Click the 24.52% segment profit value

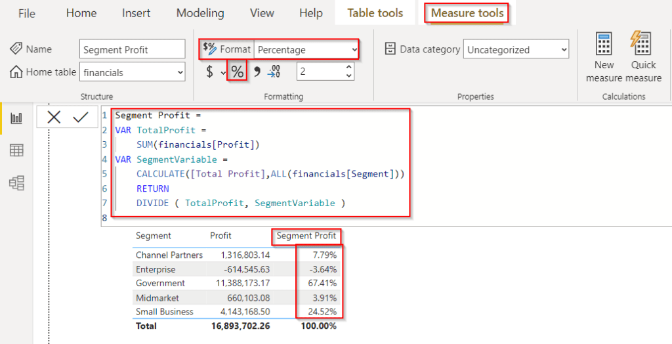tap(322, 311)
